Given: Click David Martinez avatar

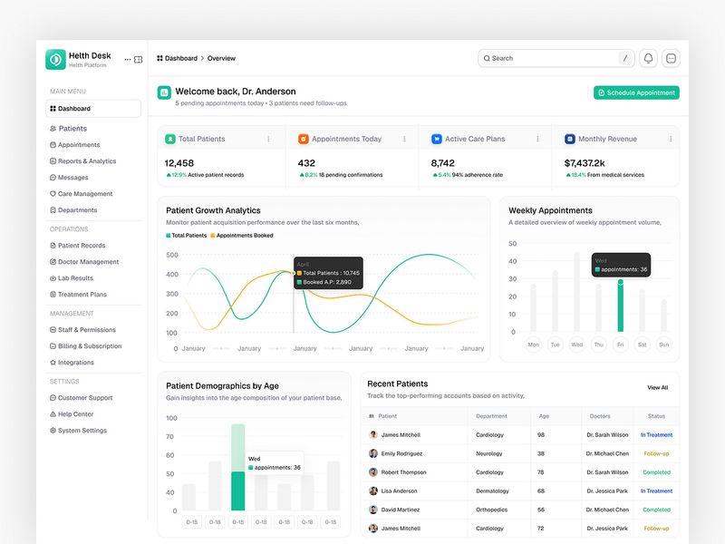Looking at the screenshot, I should (x=373, y=510).
